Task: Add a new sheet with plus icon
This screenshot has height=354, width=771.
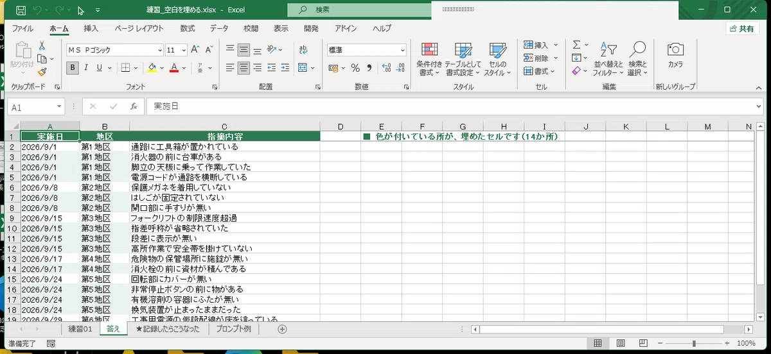Action: click(x=282, y=329)
